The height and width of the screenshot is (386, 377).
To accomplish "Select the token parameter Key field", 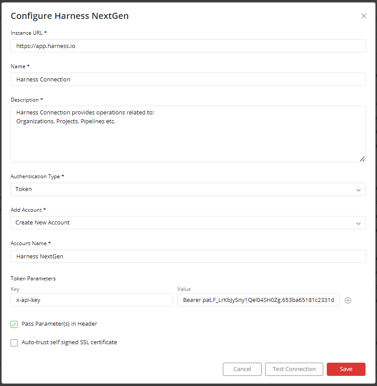I will [92, 300].
